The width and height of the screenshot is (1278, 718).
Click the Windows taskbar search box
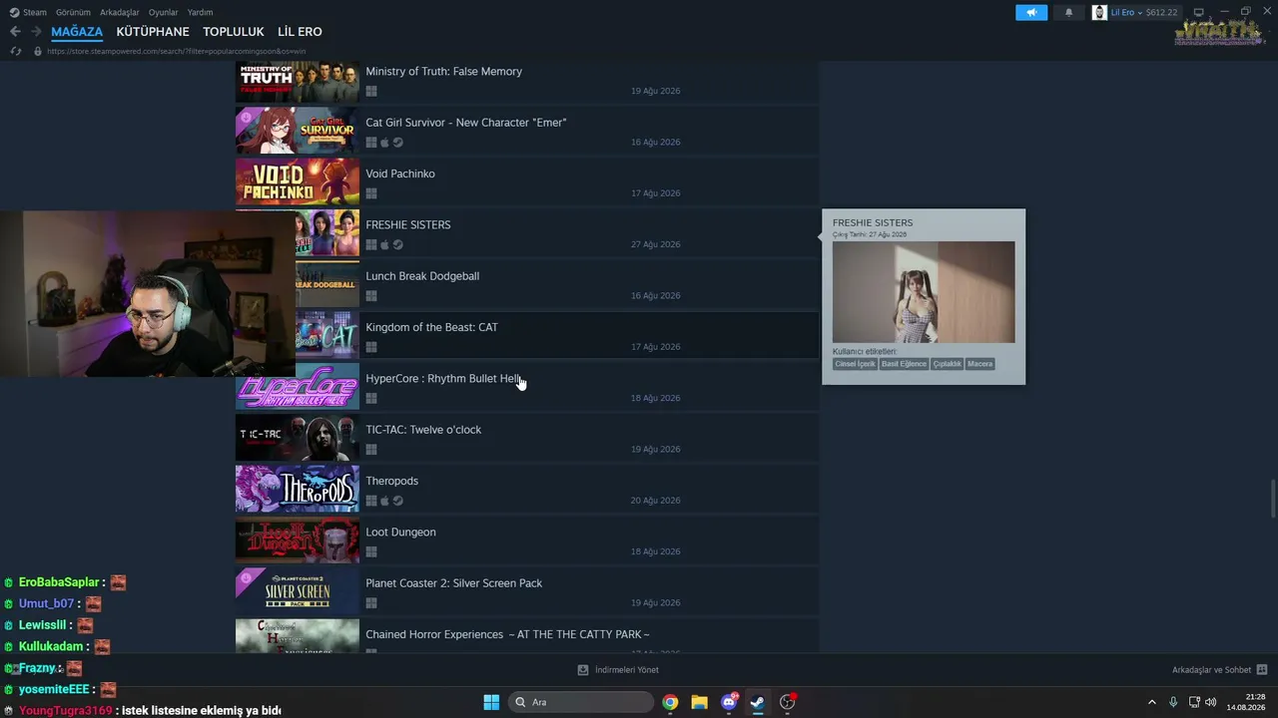(x=580, y=702)
